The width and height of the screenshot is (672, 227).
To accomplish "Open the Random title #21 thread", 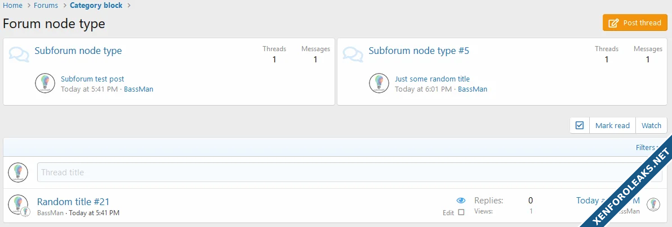I will click(x=73, y=202).
